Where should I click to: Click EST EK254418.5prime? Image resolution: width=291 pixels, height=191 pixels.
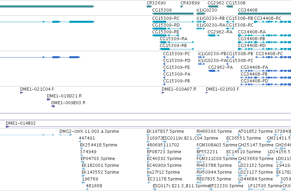(81, 148)
